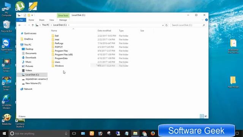Switch to the Home ribbon tab
This screenshot has width=243, height=137.
[31, 20]
